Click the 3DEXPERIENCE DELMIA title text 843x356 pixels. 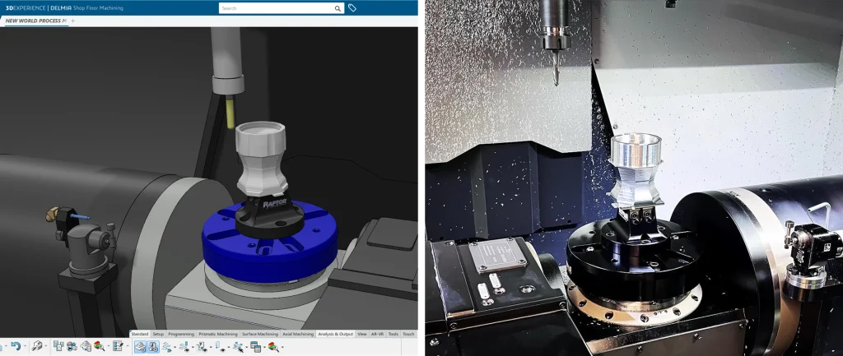[64, 8]
